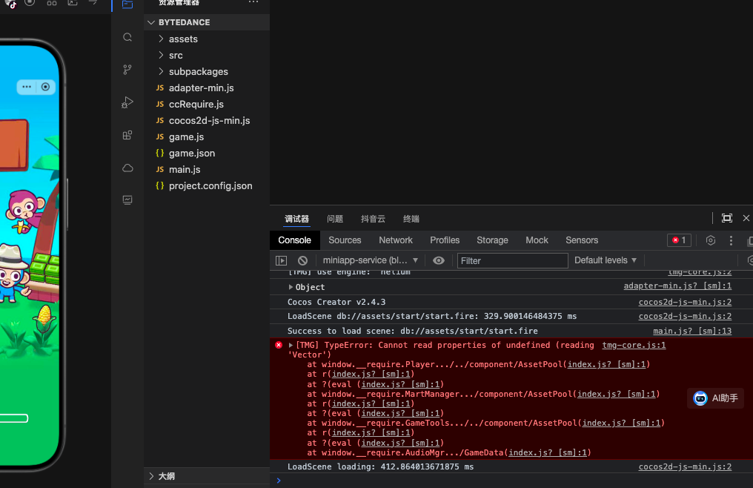Switch to the 终端 tab
This screenshot has height=488, width=753.
(411, 220)
